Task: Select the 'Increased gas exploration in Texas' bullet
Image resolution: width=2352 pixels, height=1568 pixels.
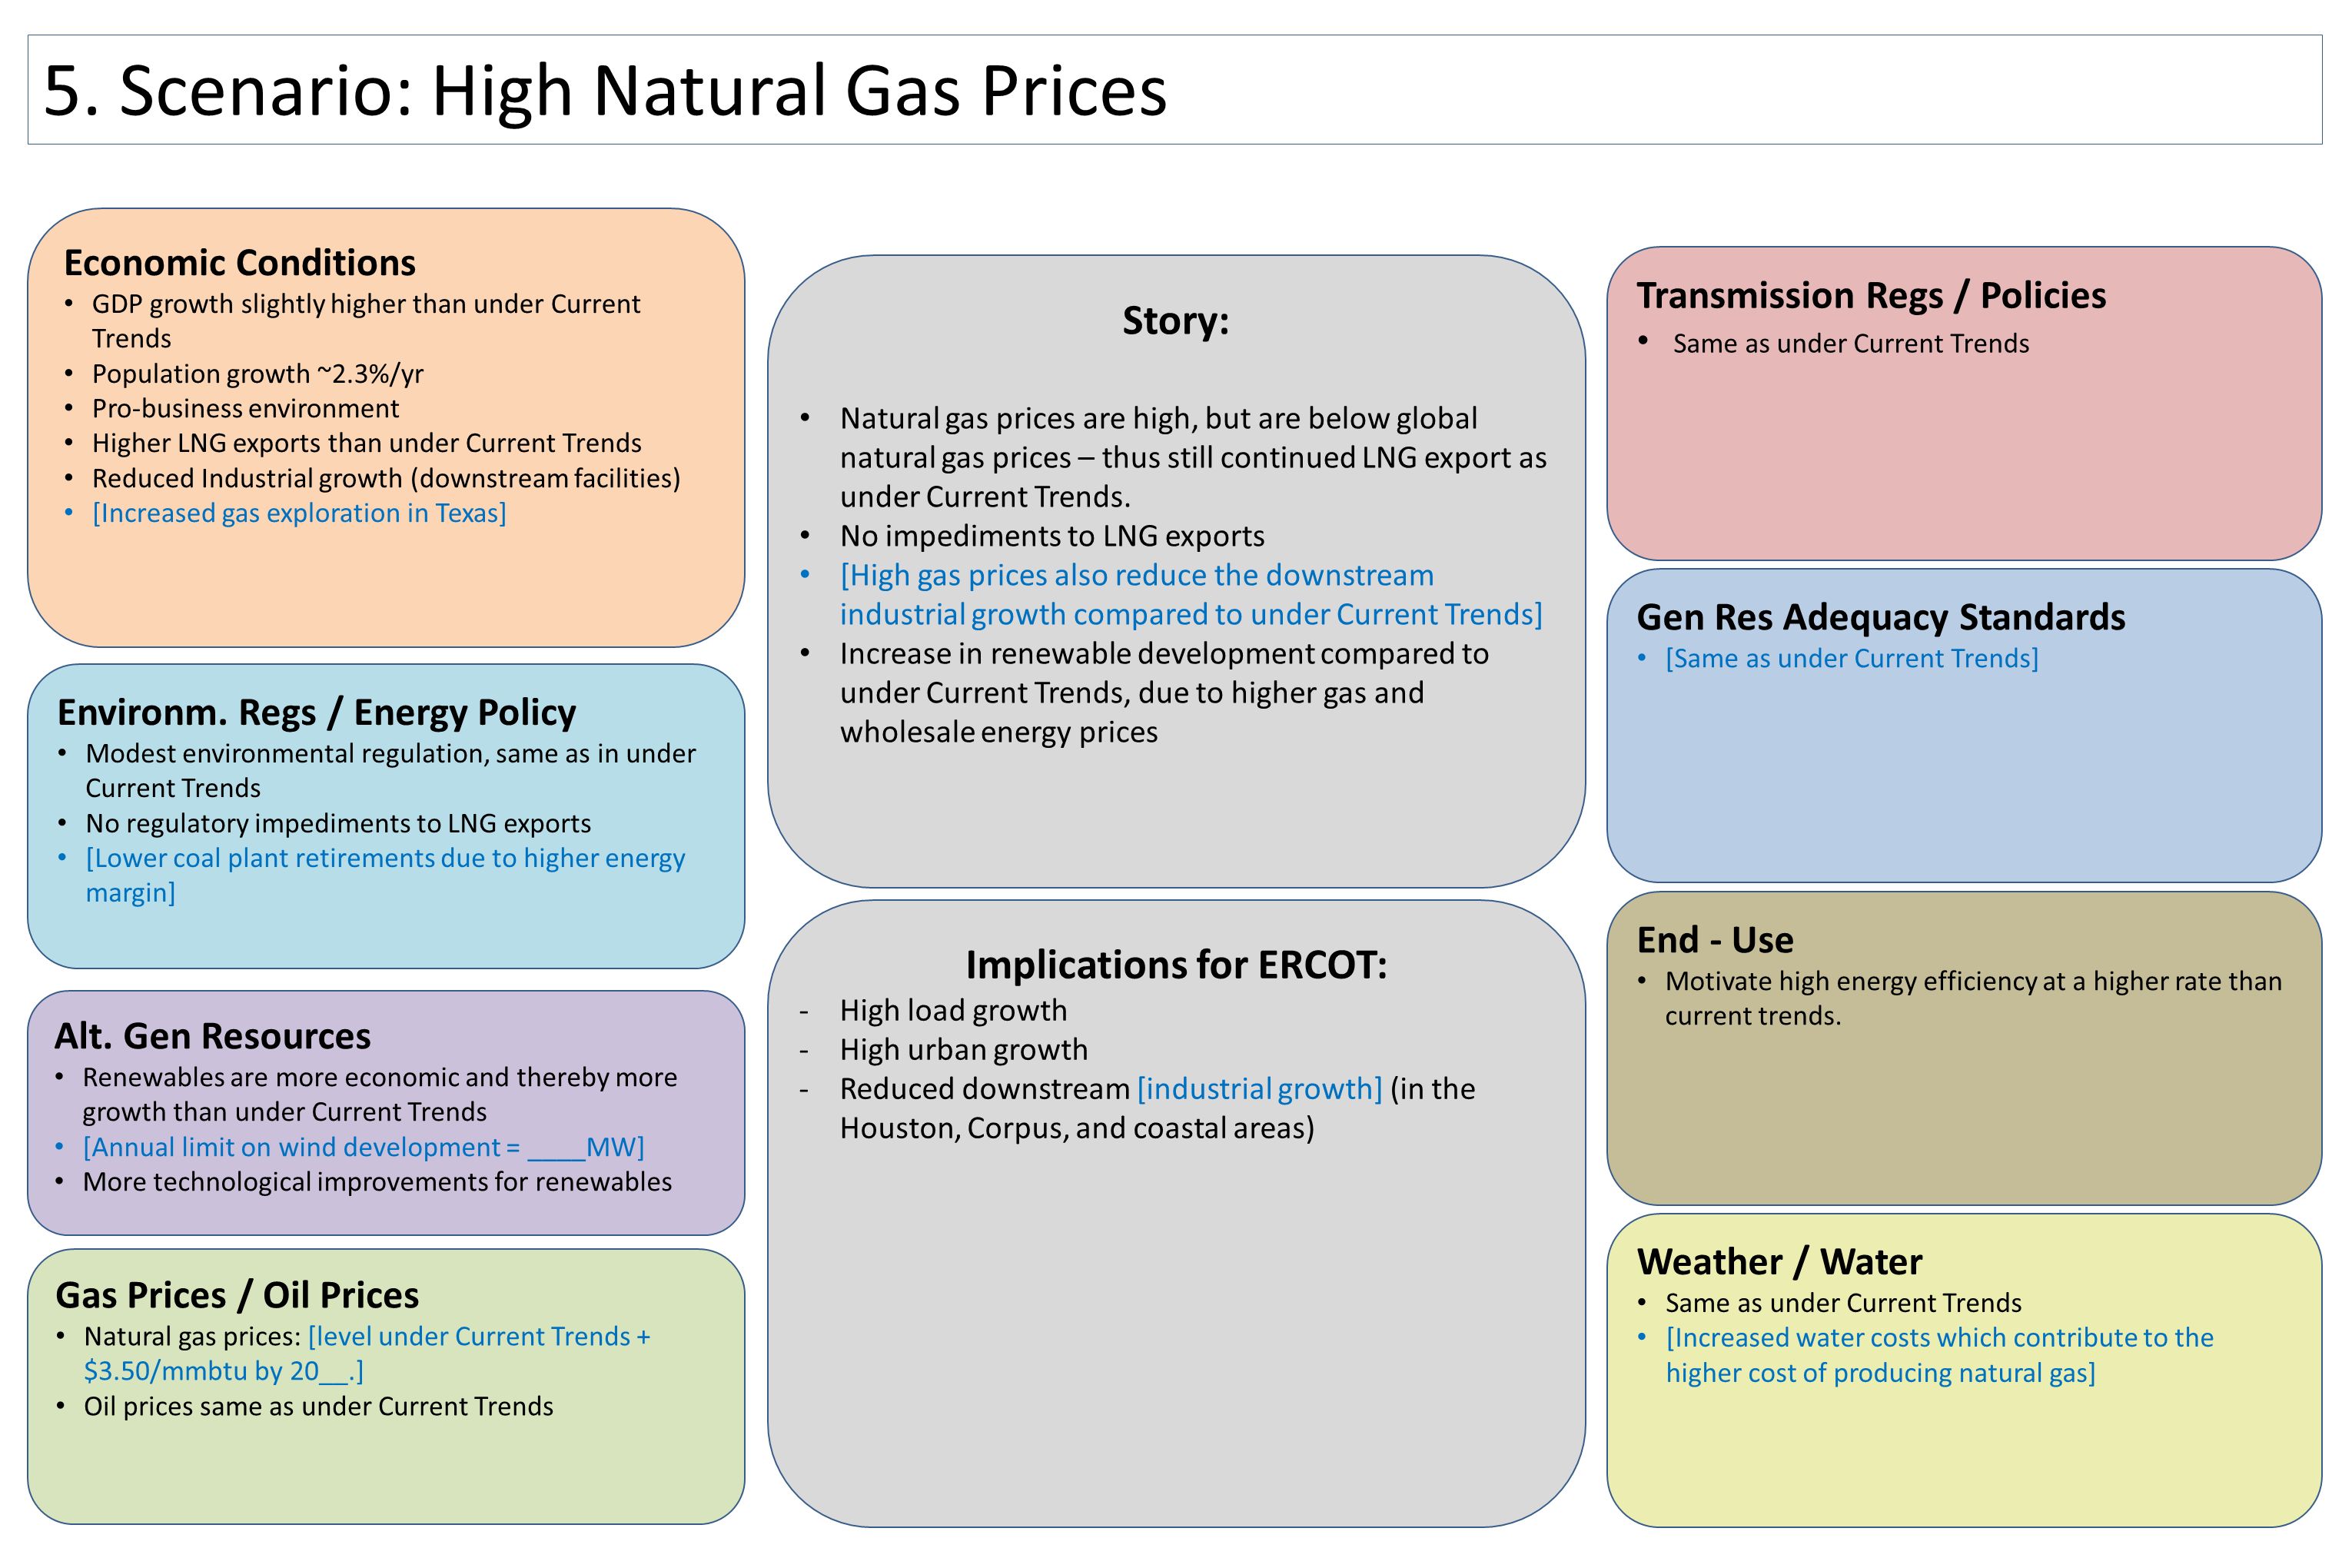Action: (x=299, y=513)
